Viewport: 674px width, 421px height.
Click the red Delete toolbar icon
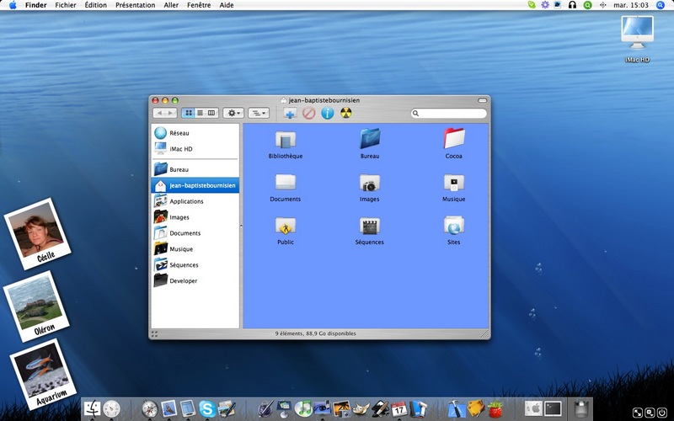pos(308,113)
